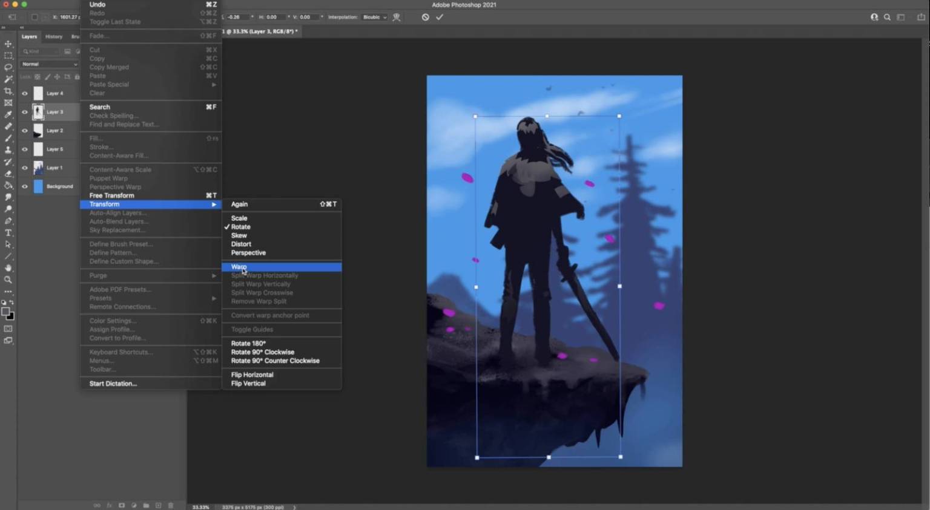Click the foreground color swatch
Image resolution: width=930 pixels, height=510 pixels.
pos(5,312)
